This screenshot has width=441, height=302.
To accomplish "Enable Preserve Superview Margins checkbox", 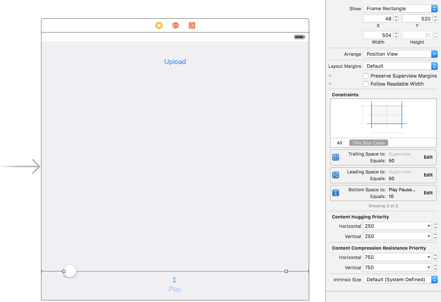I will coord(366,76).
